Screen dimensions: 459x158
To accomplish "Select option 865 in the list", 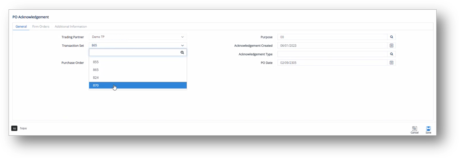I will pyautogui.click(x=138, y=70).
